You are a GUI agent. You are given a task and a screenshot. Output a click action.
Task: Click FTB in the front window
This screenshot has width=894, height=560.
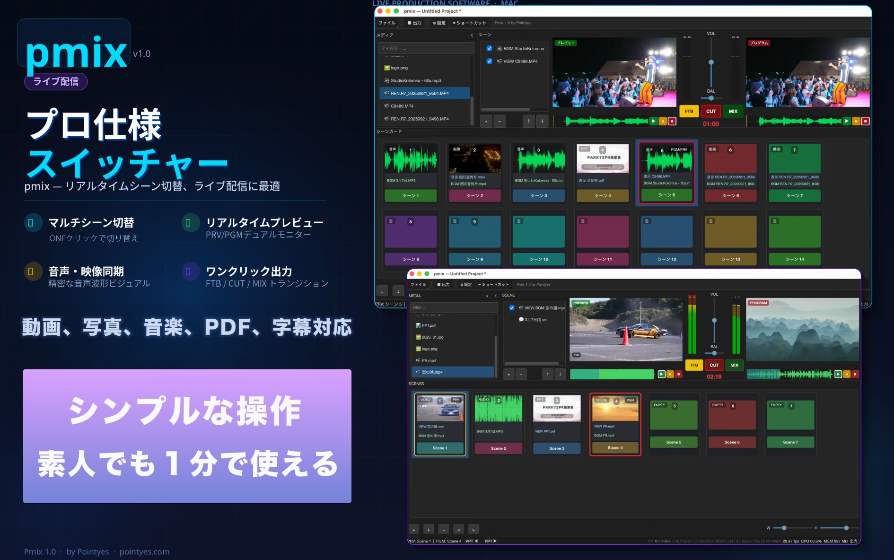(x=694, y=365)
